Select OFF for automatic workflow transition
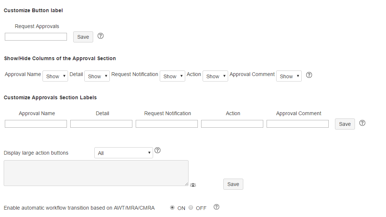 191,208
